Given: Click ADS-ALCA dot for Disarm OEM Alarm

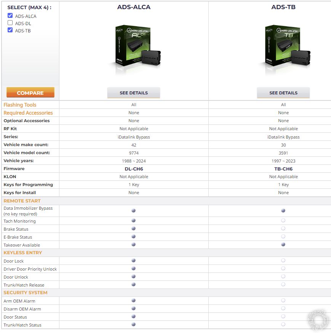Looking at the screenshot, I should pos(134,308).
